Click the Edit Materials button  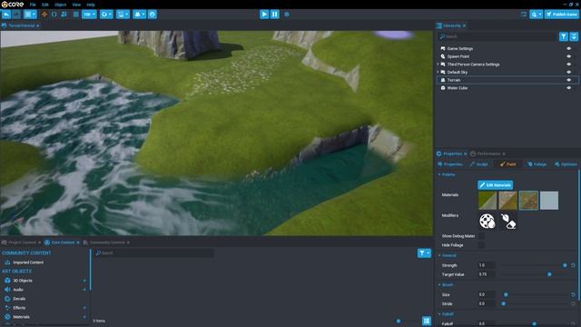(496, 185)
